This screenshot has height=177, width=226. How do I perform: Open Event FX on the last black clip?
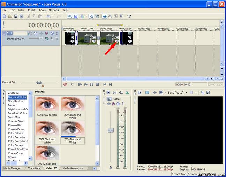tap(130, 41)
